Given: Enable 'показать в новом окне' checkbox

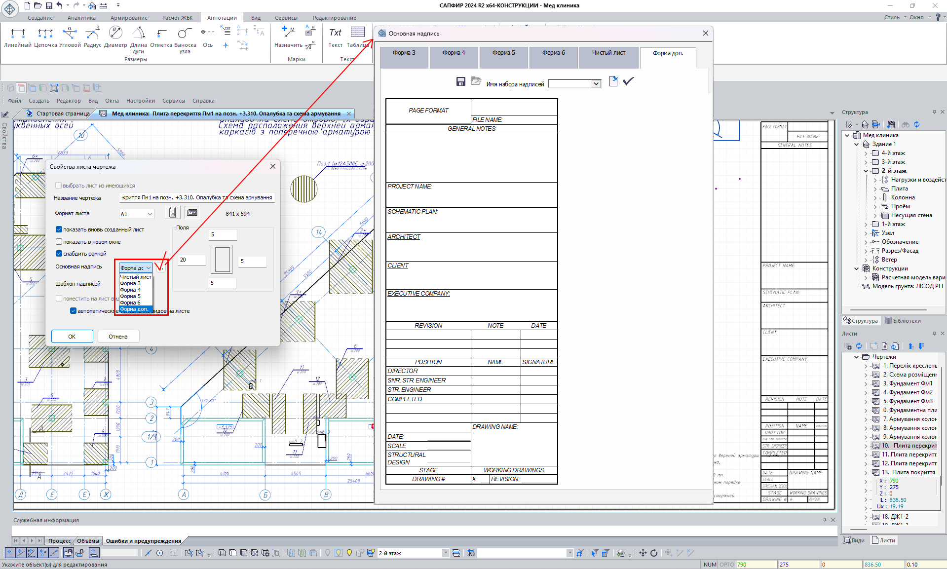Looking at the screenshot, I should [x=59, y=242].
